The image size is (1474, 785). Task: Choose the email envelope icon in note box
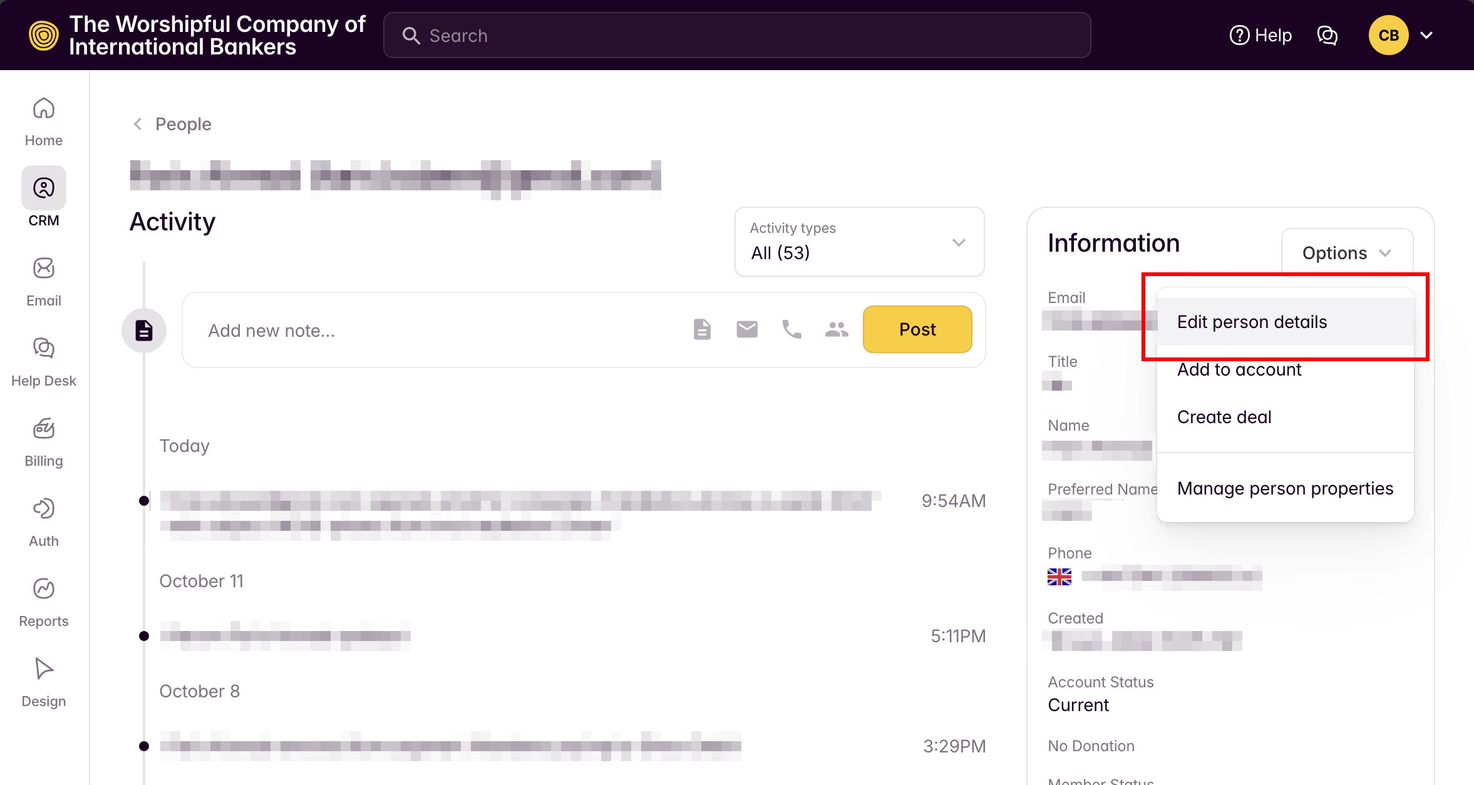click(746, 329)
